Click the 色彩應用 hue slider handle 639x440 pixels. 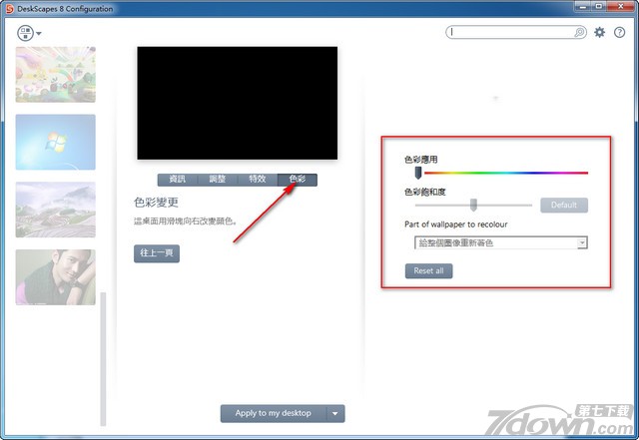[418, 173]
